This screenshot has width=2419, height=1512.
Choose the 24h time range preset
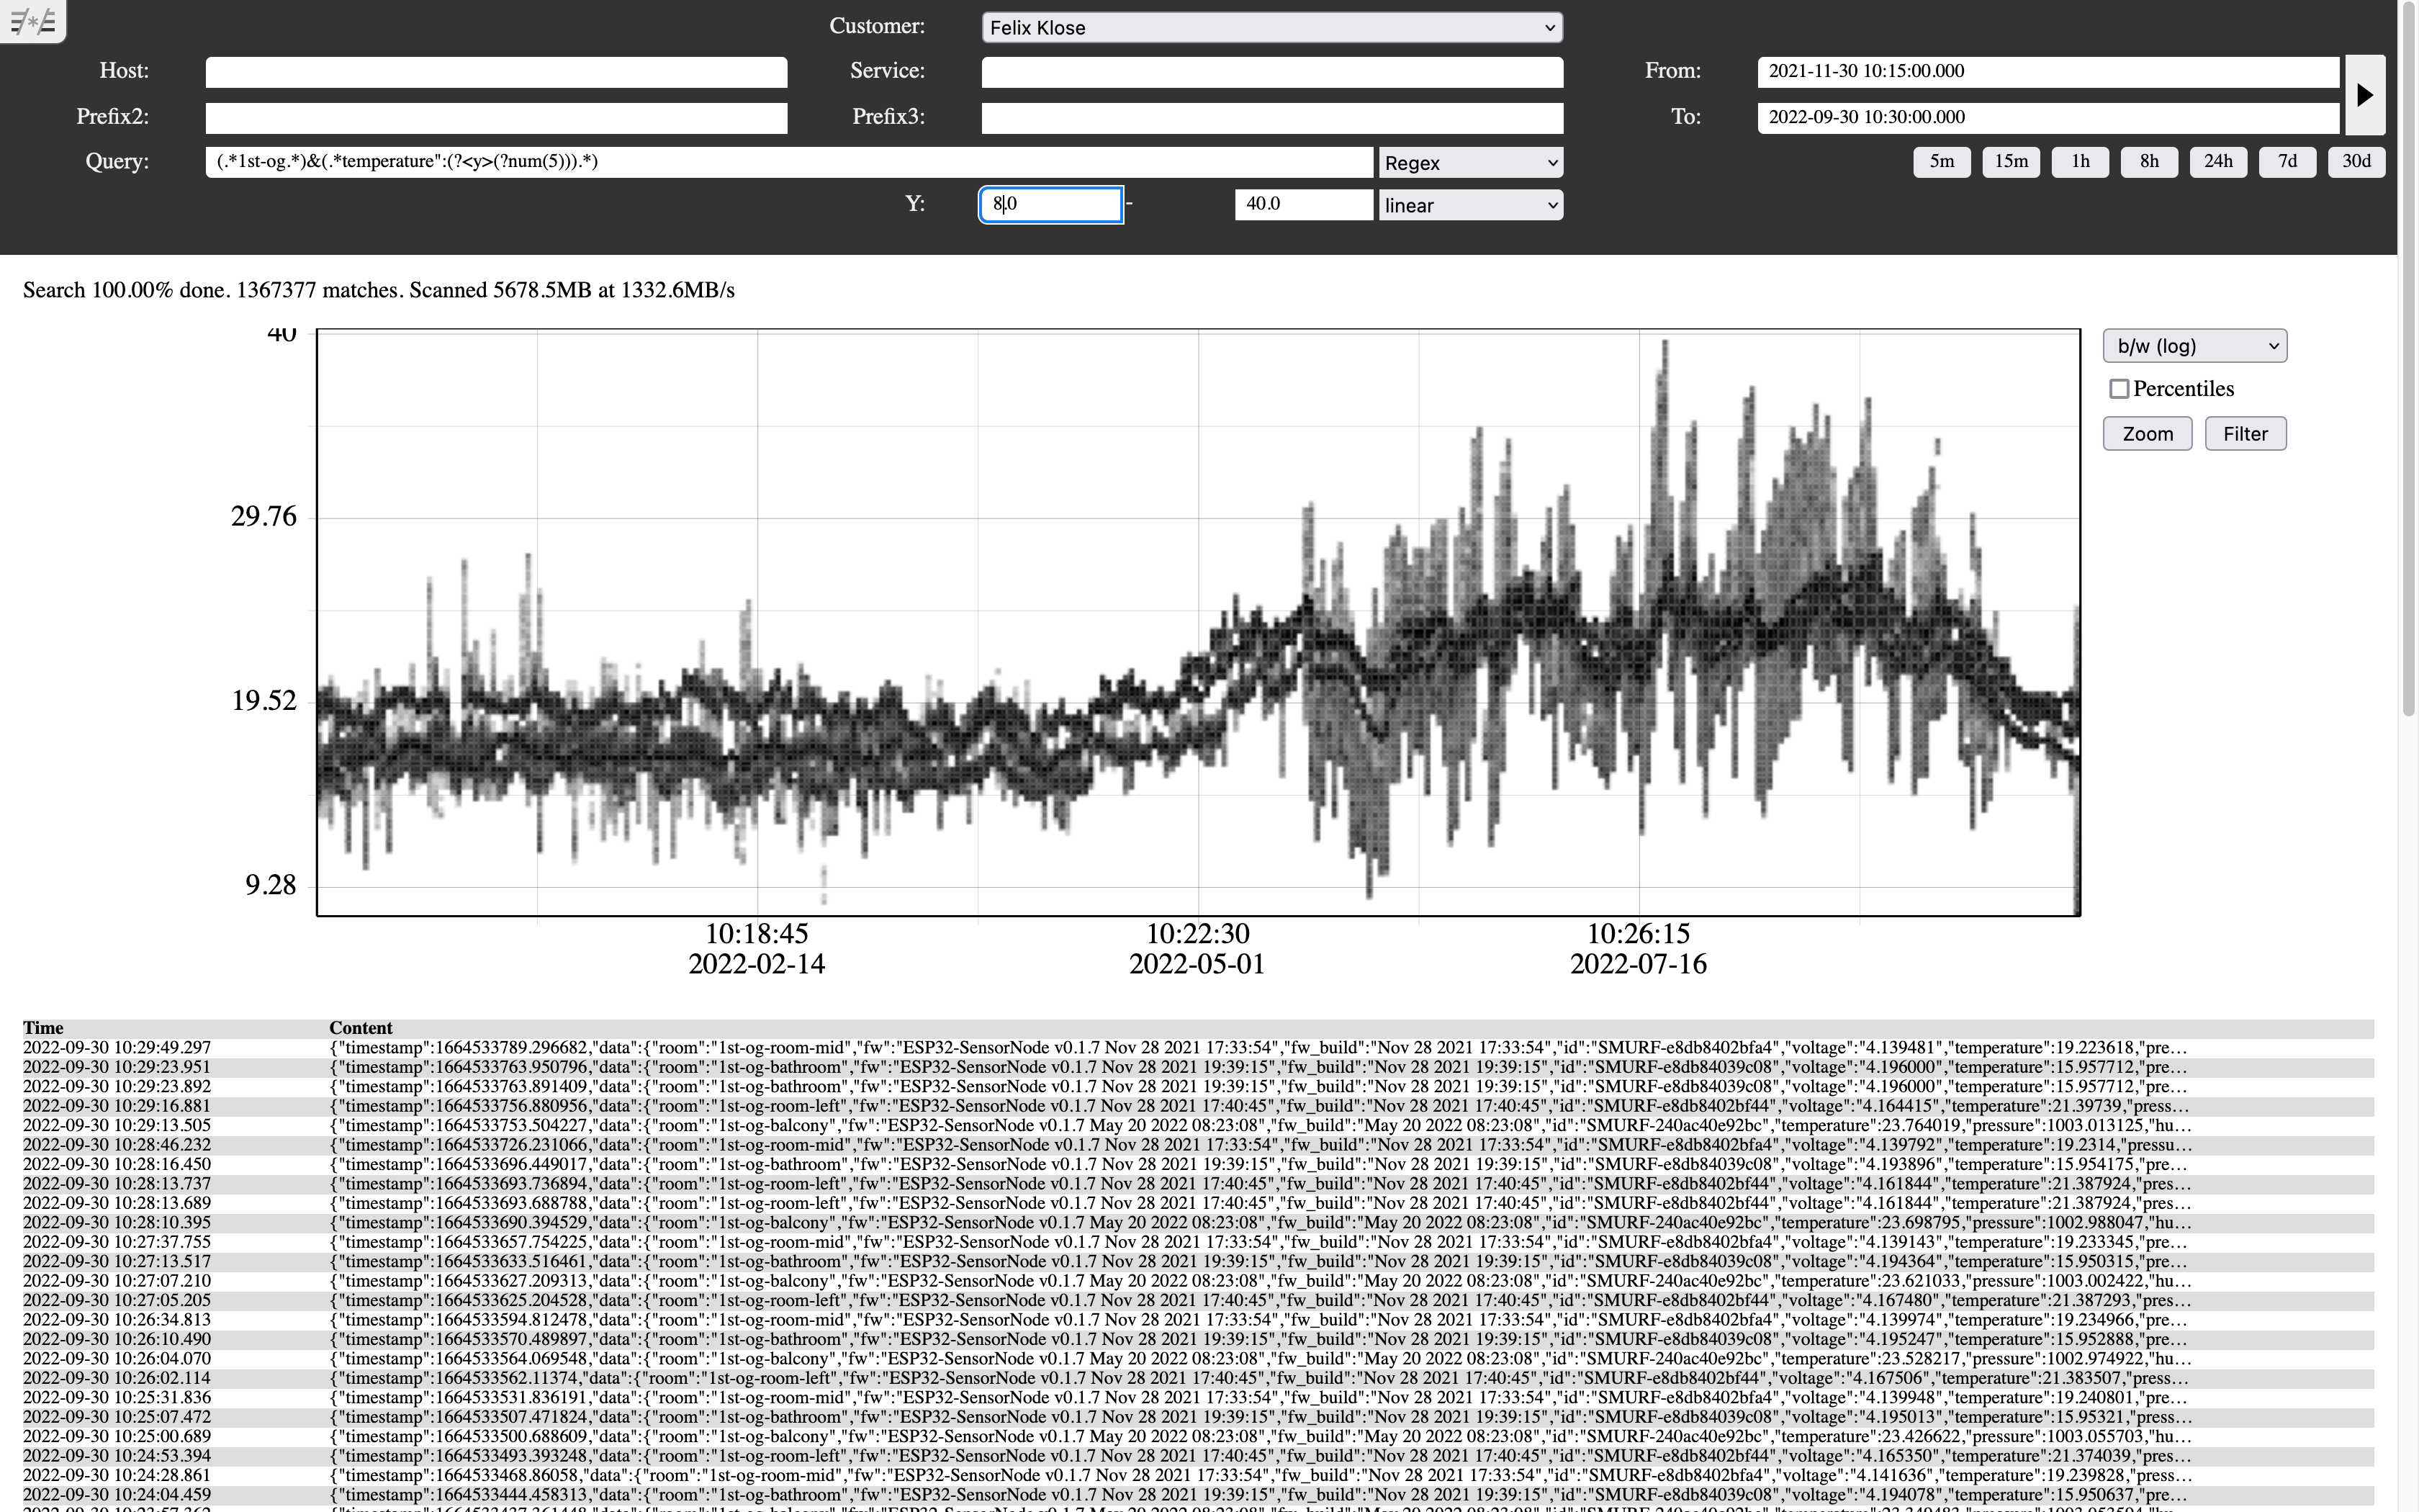[2218, 162]
